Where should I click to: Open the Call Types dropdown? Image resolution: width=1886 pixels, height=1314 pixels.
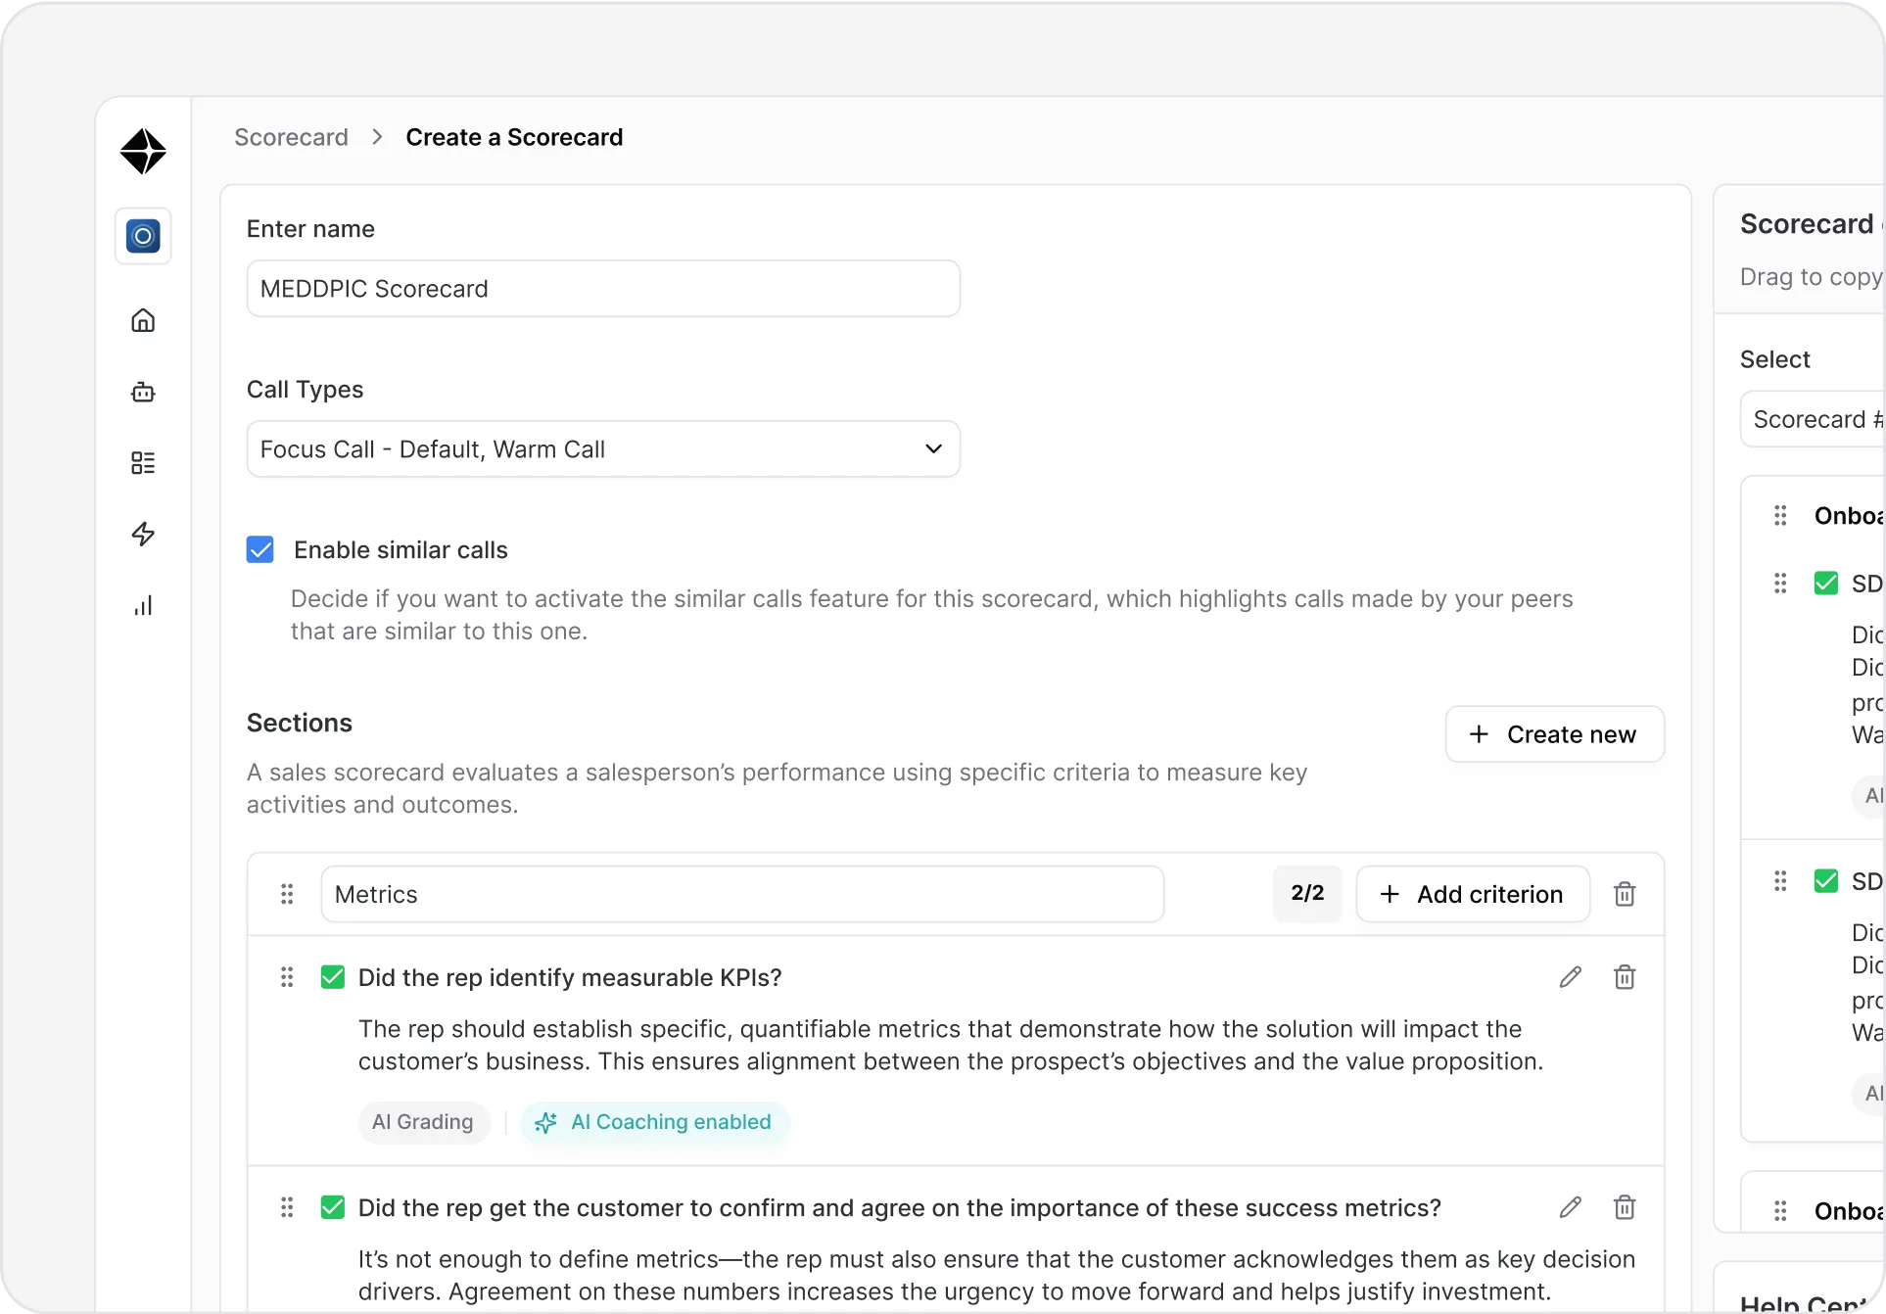coord(602,449)
